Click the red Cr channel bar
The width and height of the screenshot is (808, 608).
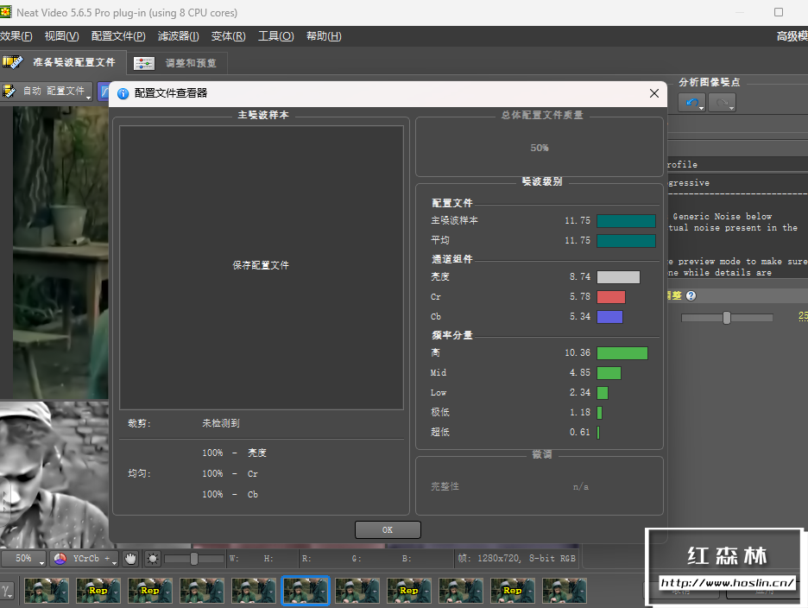point(611,297)
